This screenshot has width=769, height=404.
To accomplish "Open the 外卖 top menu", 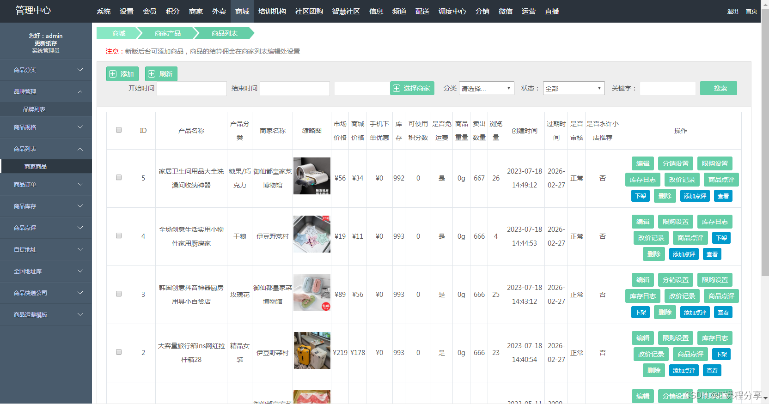I will 219,11.
